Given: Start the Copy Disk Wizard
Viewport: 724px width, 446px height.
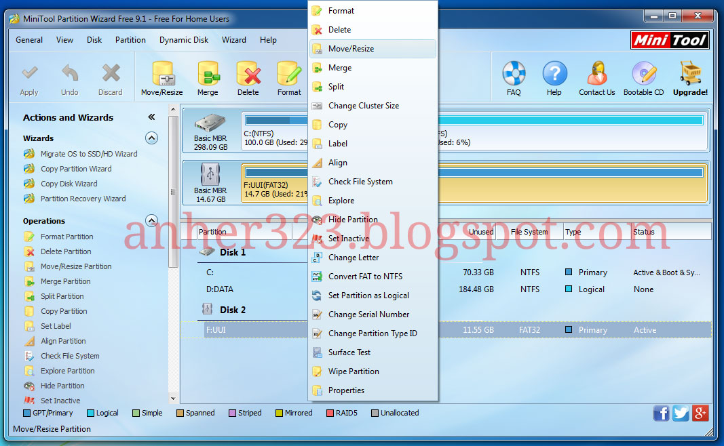Looking at the screenshot, I should tap(69, 184).
